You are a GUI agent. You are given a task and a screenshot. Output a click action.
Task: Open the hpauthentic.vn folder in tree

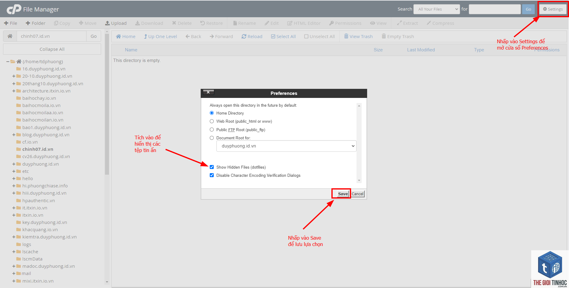(x=38, y=201)
